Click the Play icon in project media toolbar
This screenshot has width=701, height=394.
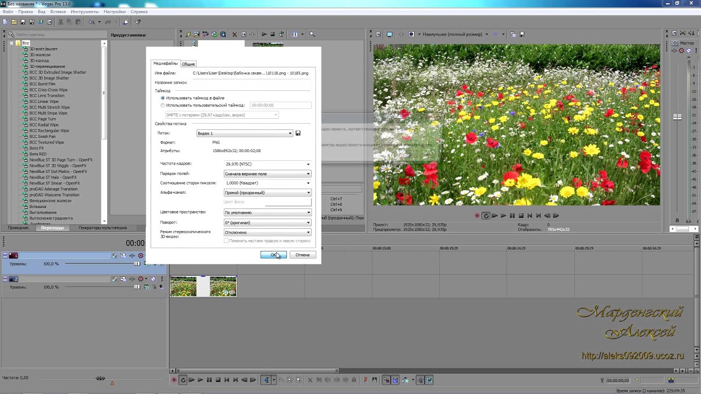pos(264,34)
